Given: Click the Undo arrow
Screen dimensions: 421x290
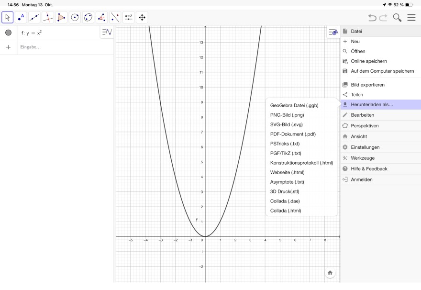Looking at the screenshot, I should 372,18.
